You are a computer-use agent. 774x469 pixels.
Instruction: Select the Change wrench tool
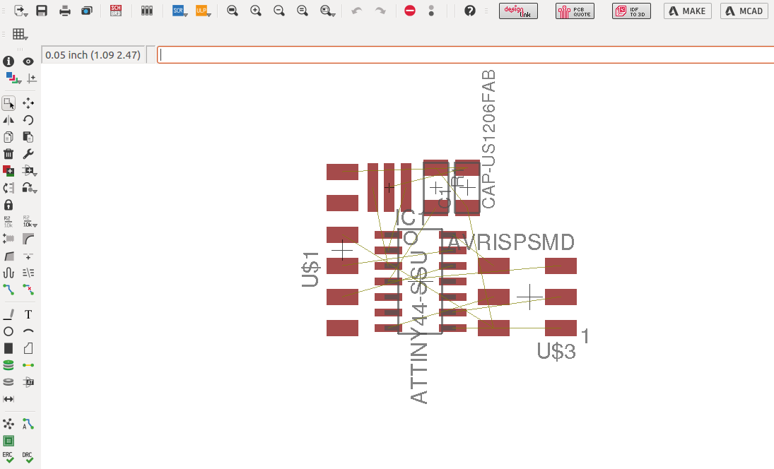(x=28, y=154)
